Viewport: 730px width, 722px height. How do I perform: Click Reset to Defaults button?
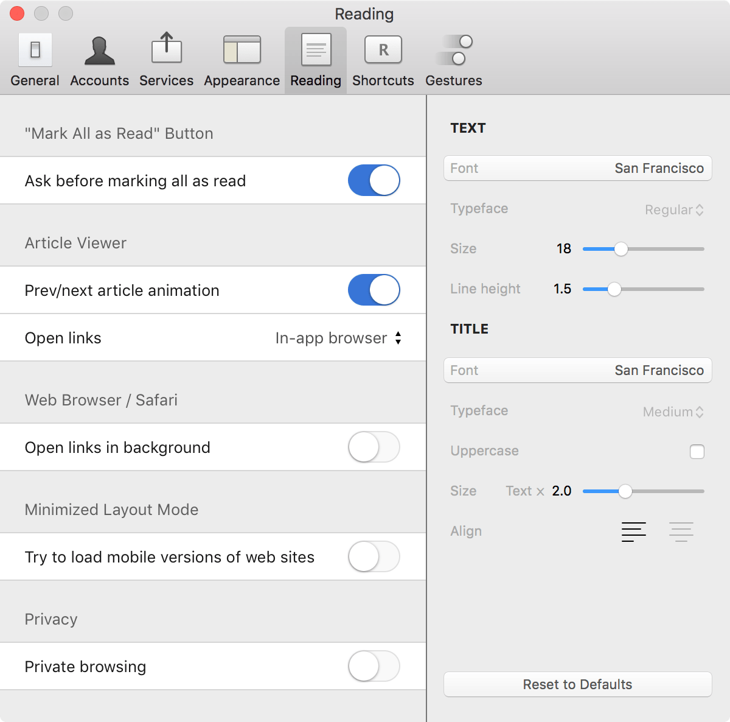pyautogui.click(x=577, y=684)
